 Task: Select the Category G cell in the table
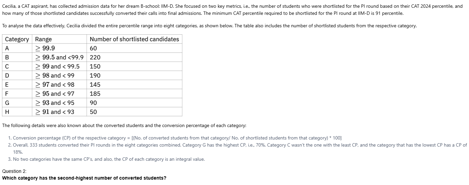tap(7, 103)
